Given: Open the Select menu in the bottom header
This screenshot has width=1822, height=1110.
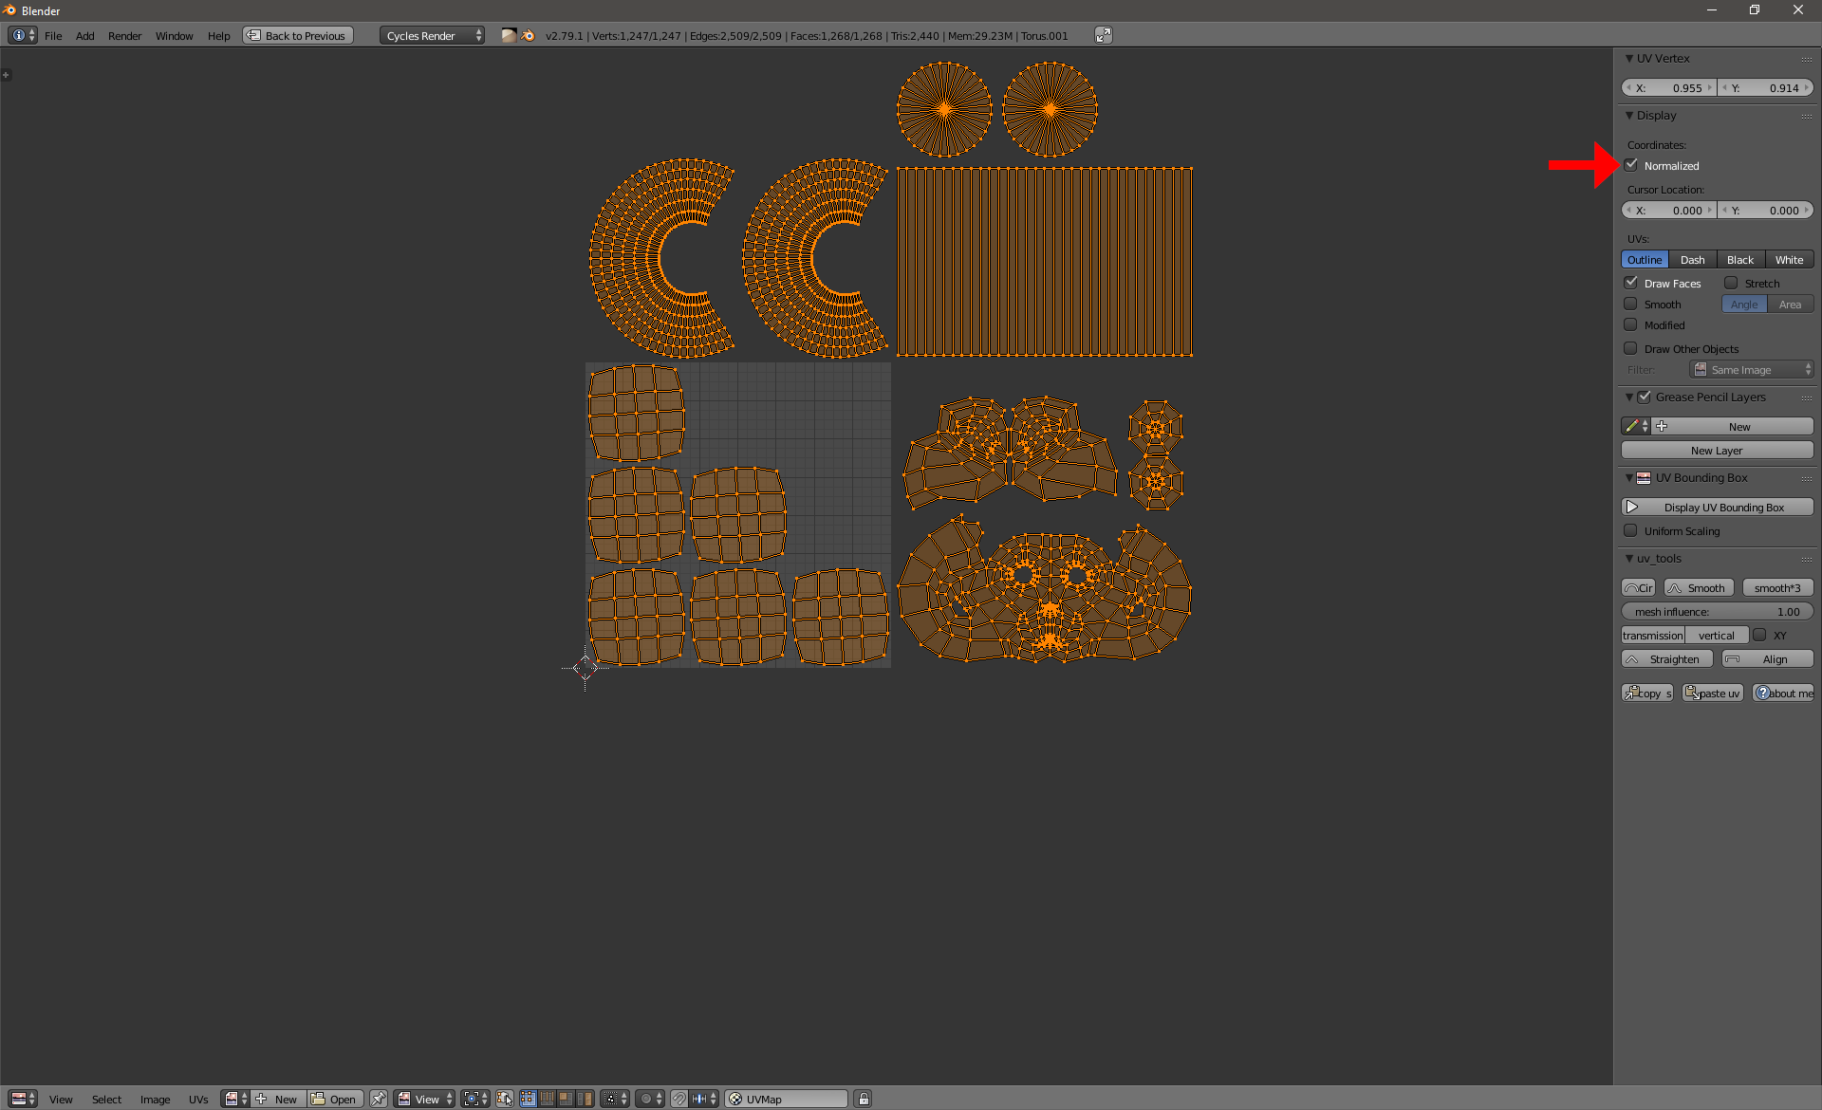Looking at the screenshot, I should click(106, 1100).
